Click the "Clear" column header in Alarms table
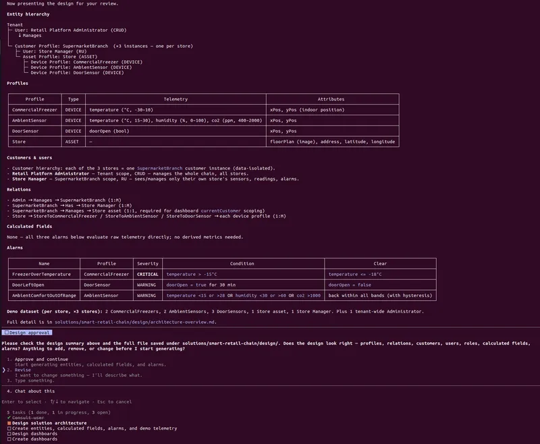 click(380, 264)
